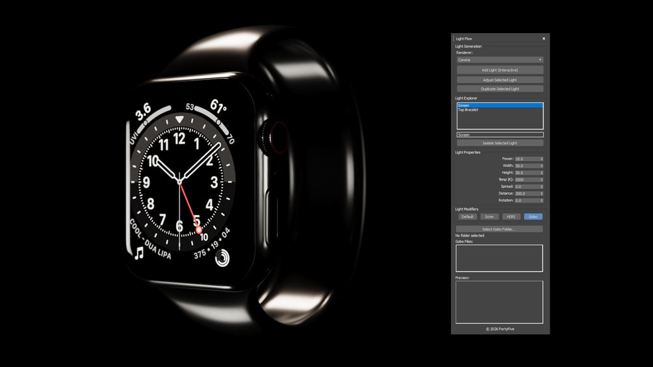
Task: Click inside the Gobo Files list box
Action: click(499, 258)
